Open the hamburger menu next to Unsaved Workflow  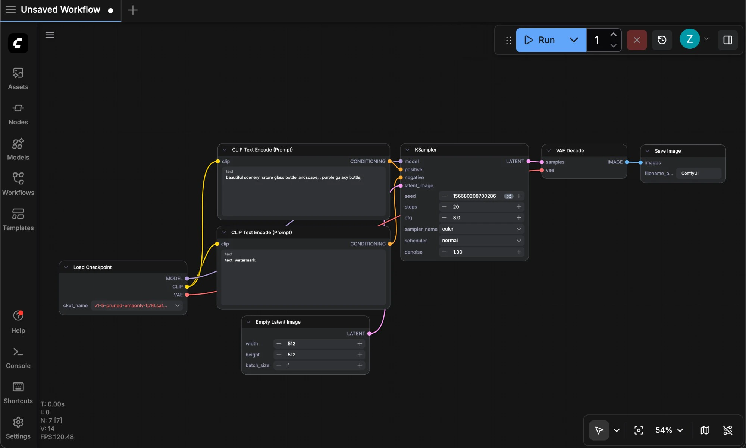click(10, 10)
